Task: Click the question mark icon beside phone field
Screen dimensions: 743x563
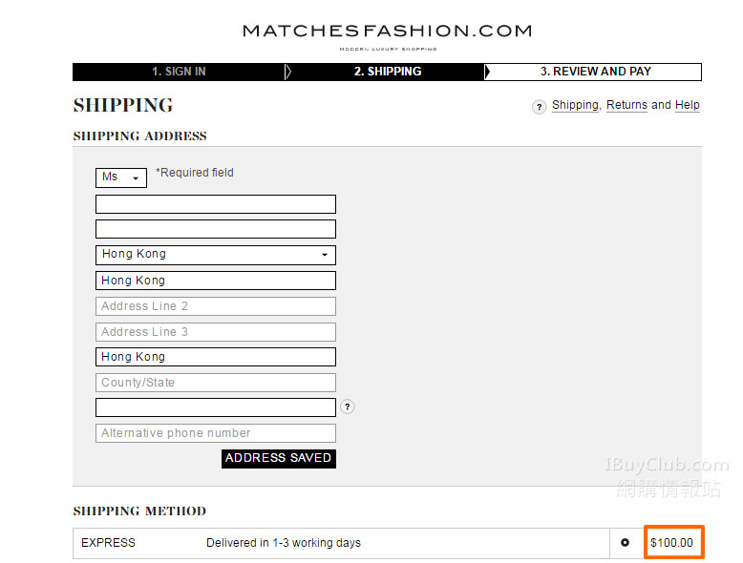Action: click(x=348, y=407)
